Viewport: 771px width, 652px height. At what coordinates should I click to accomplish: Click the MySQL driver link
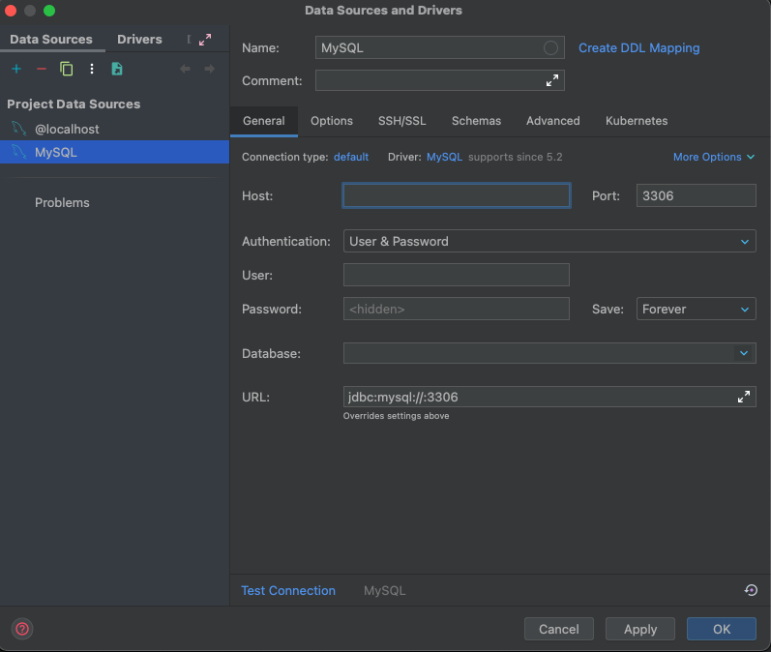444,157
